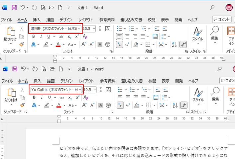Open デザイン tab in upper window
235x159 pixels.
(x=66, y=20)
